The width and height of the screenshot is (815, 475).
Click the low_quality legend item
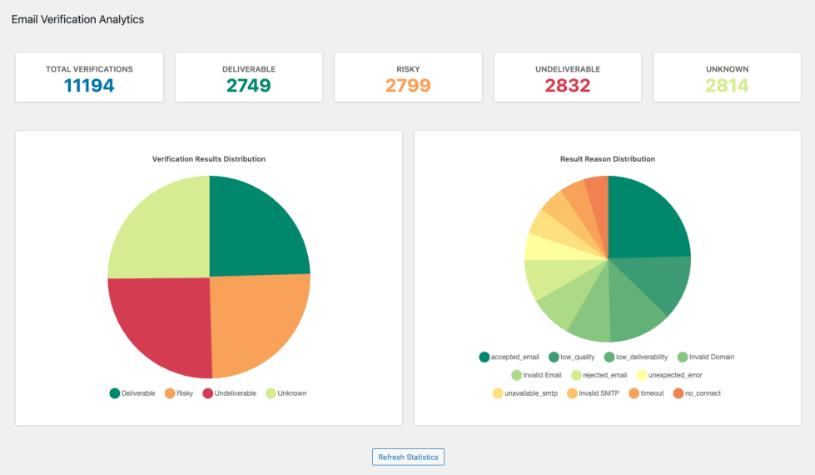coord(572,357)
